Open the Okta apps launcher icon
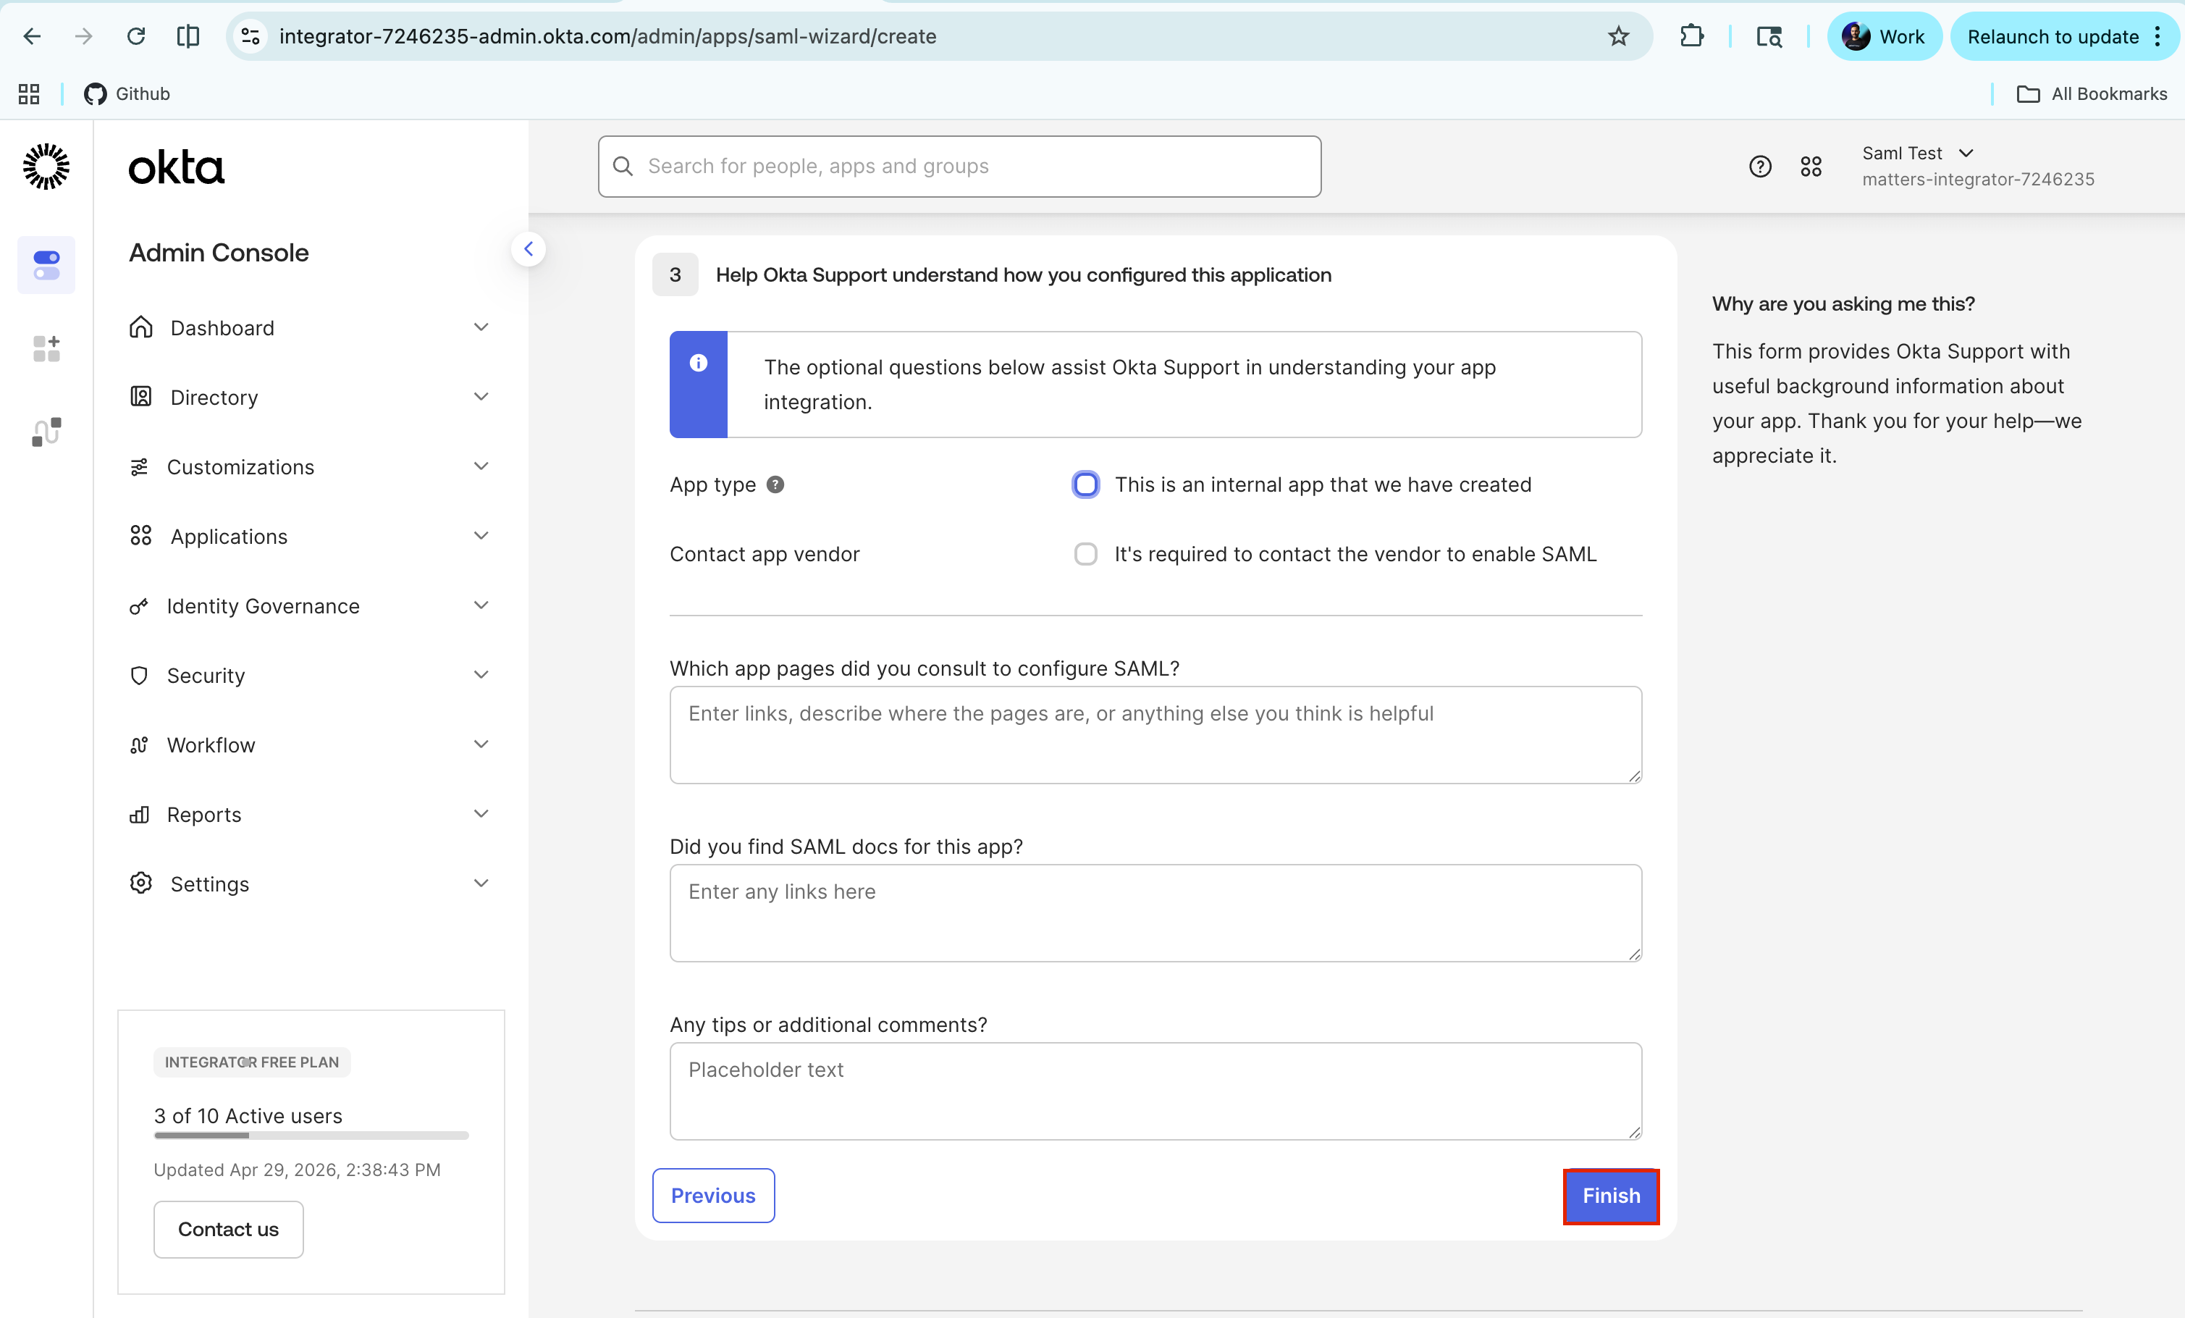The image size is (2185, 1318). [1811, 167]
